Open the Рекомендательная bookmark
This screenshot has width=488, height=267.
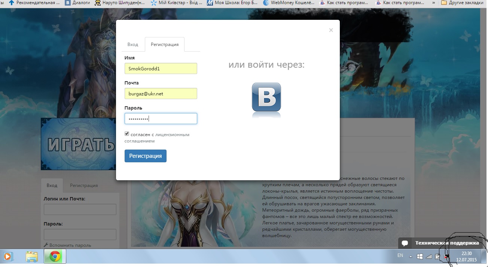tap(34, 3)
